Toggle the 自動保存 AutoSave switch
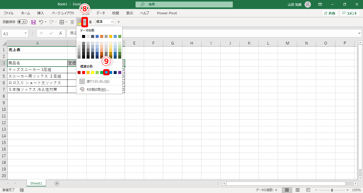Screen dimensions: 363x193 (x=22, y=22)
